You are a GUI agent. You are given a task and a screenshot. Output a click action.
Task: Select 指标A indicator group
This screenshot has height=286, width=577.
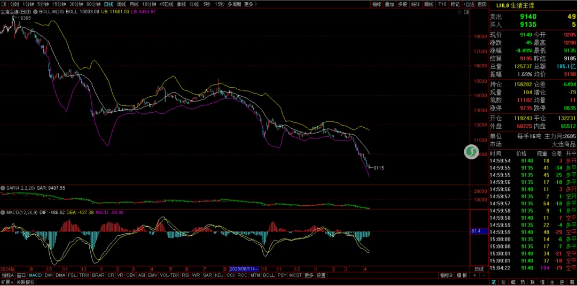pos(7,275)
